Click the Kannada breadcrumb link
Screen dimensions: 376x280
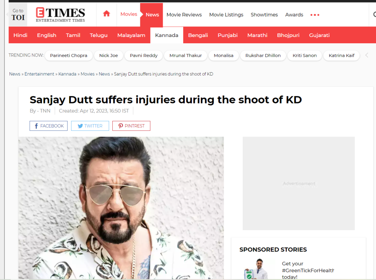tap(68, 74)
